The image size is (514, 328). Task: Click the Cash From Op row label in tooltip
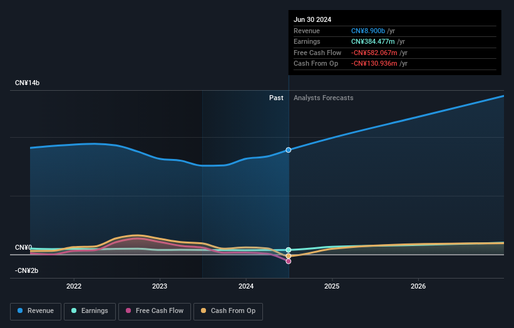(x=316, y=64)
